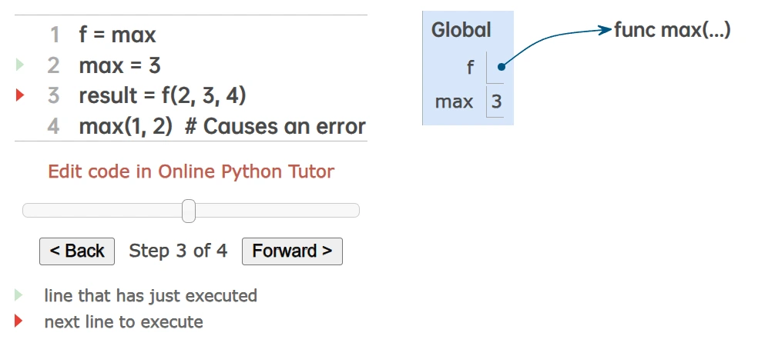Viewport: 765px width, 346px height.
Task: Click the red arrow in the legend
Action: (19, 321)
